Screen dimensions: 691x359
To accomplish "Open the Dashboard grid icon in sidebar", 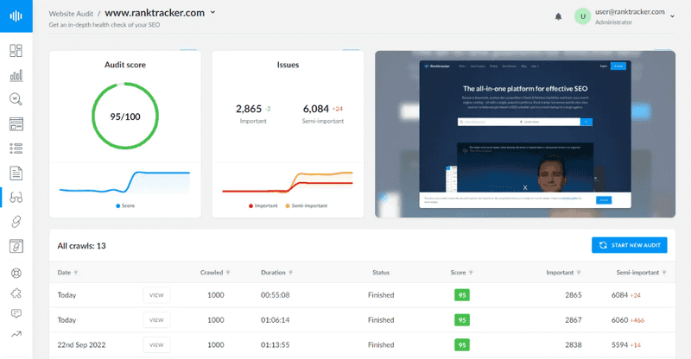I will pos(16,51).
